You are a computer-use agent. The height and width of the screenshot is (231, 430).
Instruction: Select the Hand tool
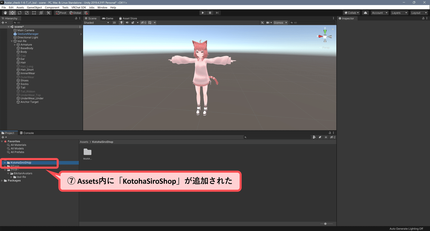(x=5, y=13)
